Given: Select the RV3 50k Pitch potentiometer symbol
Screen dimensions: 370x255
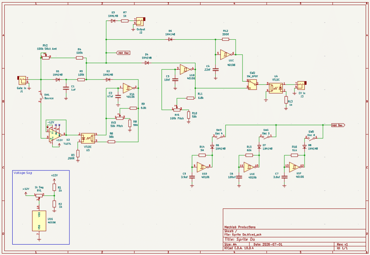Looking at the screenshot, I should [x=119, y=117].
